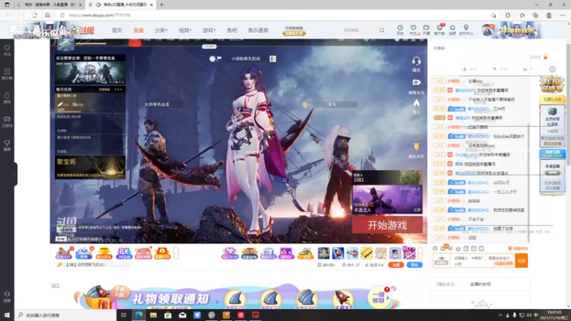Select the gold bar gift icon

(366, 253)
